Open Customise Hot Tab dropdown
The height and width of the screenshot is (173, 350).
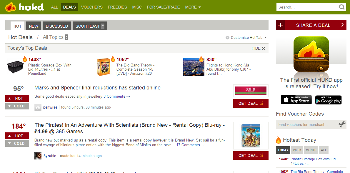pyautogui.click(x=246, y=38)
